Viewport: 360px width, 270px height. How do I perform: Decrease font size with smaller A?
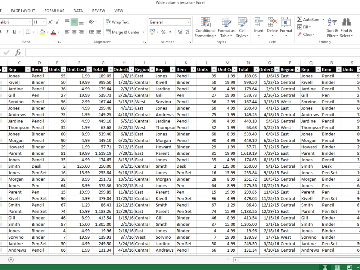tap(57, 22)
